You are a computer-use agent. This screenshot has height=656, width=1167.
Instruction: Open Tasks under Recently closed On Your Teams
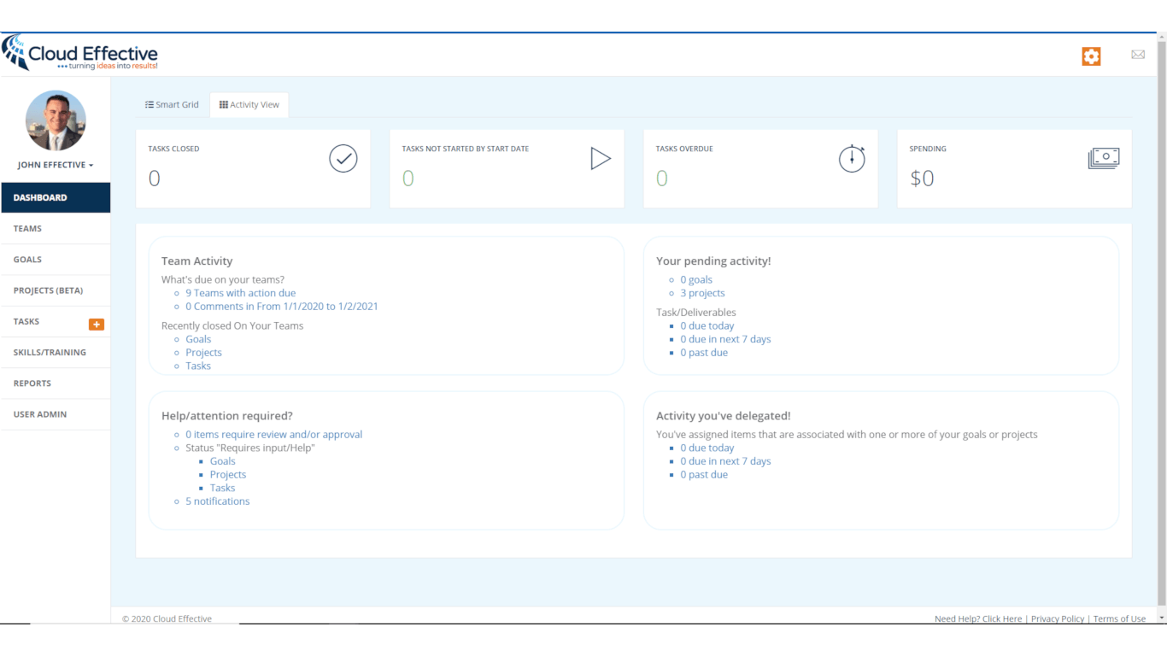[198, 366]
